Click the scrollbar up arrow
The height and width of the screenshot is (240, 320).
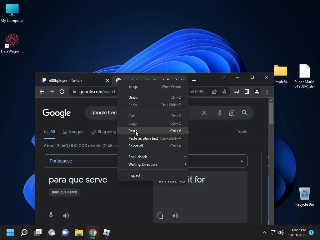[271, 100]
